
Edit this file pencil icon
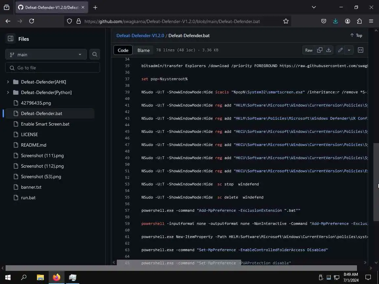[x=340, y=50]
